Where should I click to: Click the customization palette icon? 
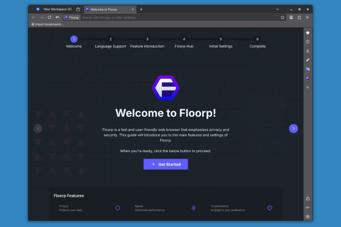click(x=269, y=208)
